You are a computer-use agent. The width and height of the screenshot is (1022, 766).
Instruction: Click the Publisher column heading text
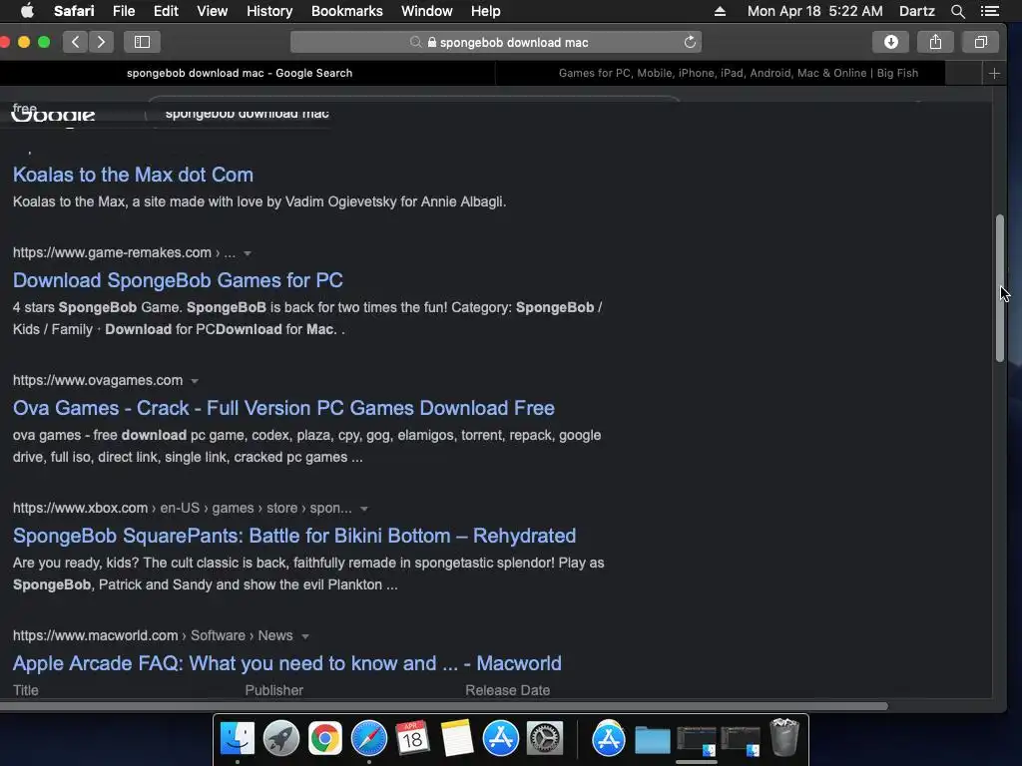point(273,690)
